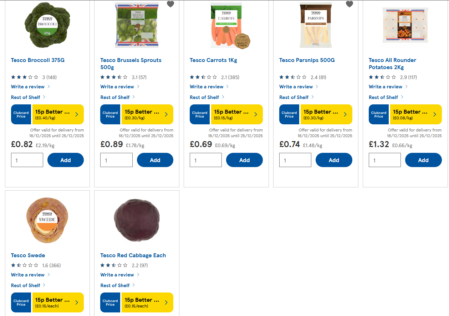Click quantity field for Tesco Parsnips
This screenshot has width=449, height=316.
pyautogui.click(x=295, y=160)
